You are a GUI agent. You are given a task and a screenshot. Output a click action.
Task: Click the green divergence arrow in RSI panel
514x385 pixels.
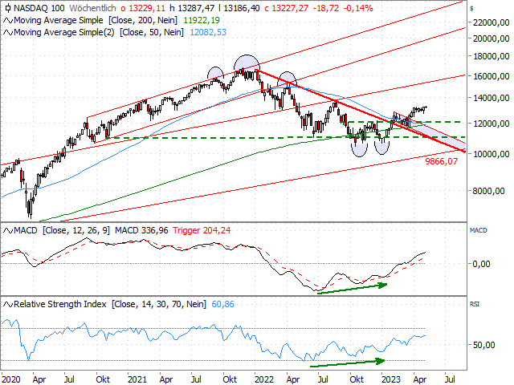point(348,363)
